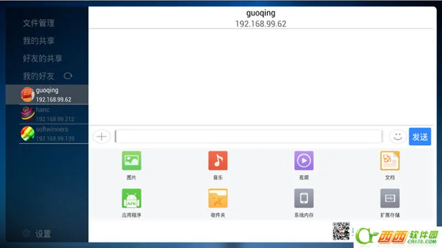Select friend hanc in the list
Screen dimensions: 442x248
click(x=54, y=114)
